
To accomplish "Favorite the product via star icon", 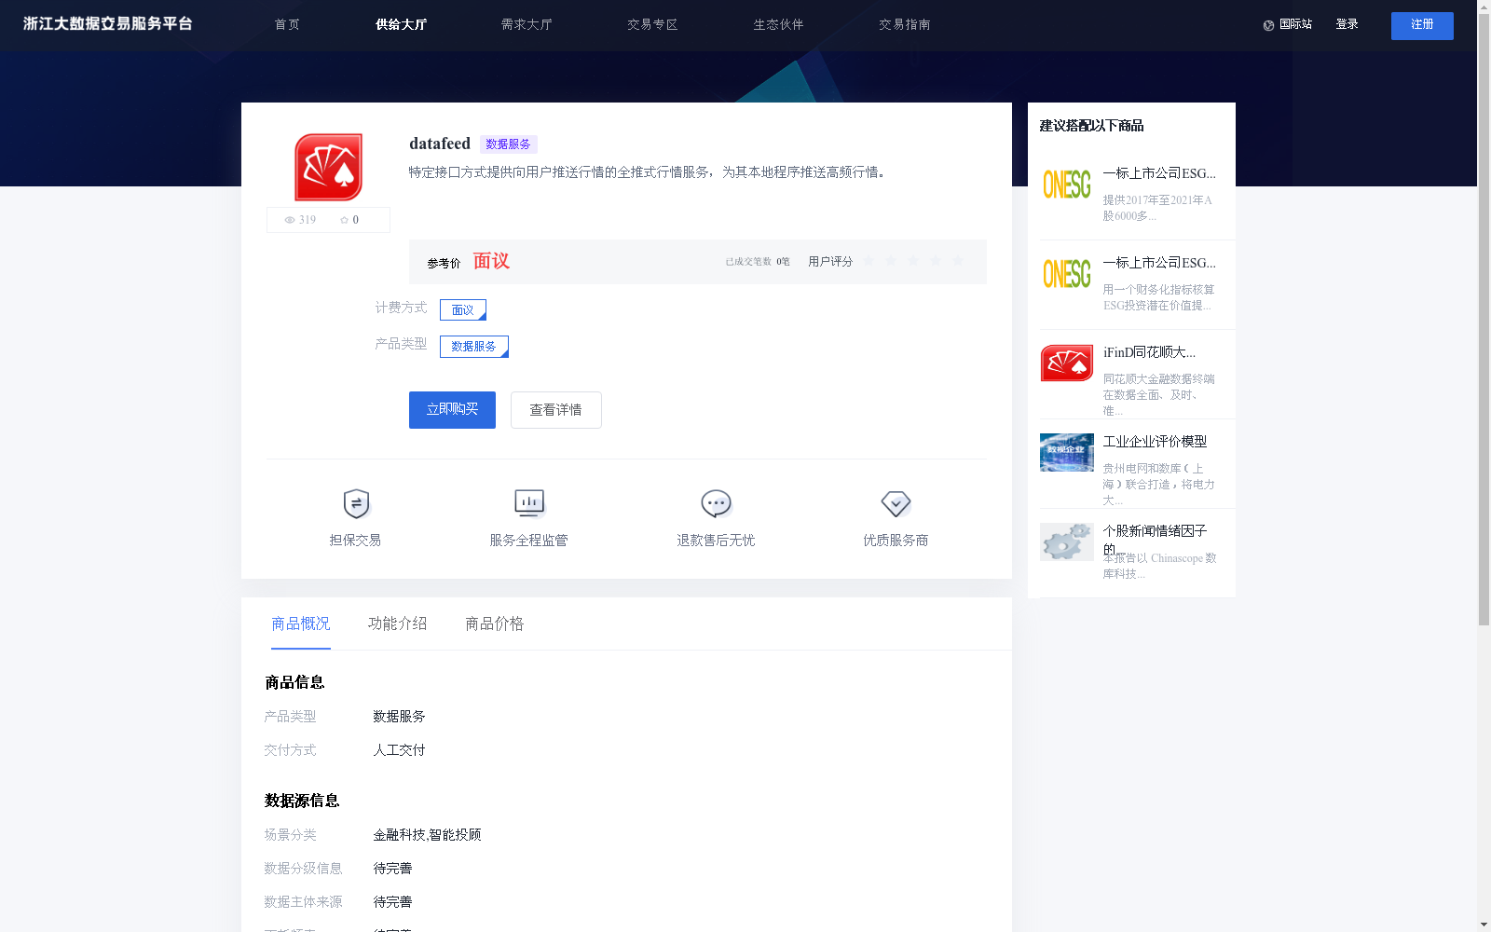I will click(344, 220).
